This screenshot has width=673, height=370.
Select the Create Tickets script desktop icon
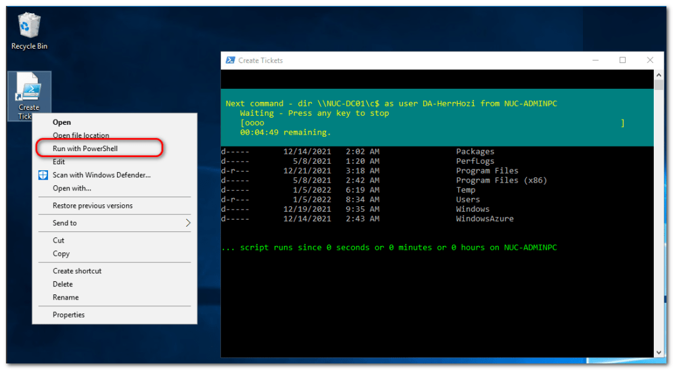coord(29,92)
